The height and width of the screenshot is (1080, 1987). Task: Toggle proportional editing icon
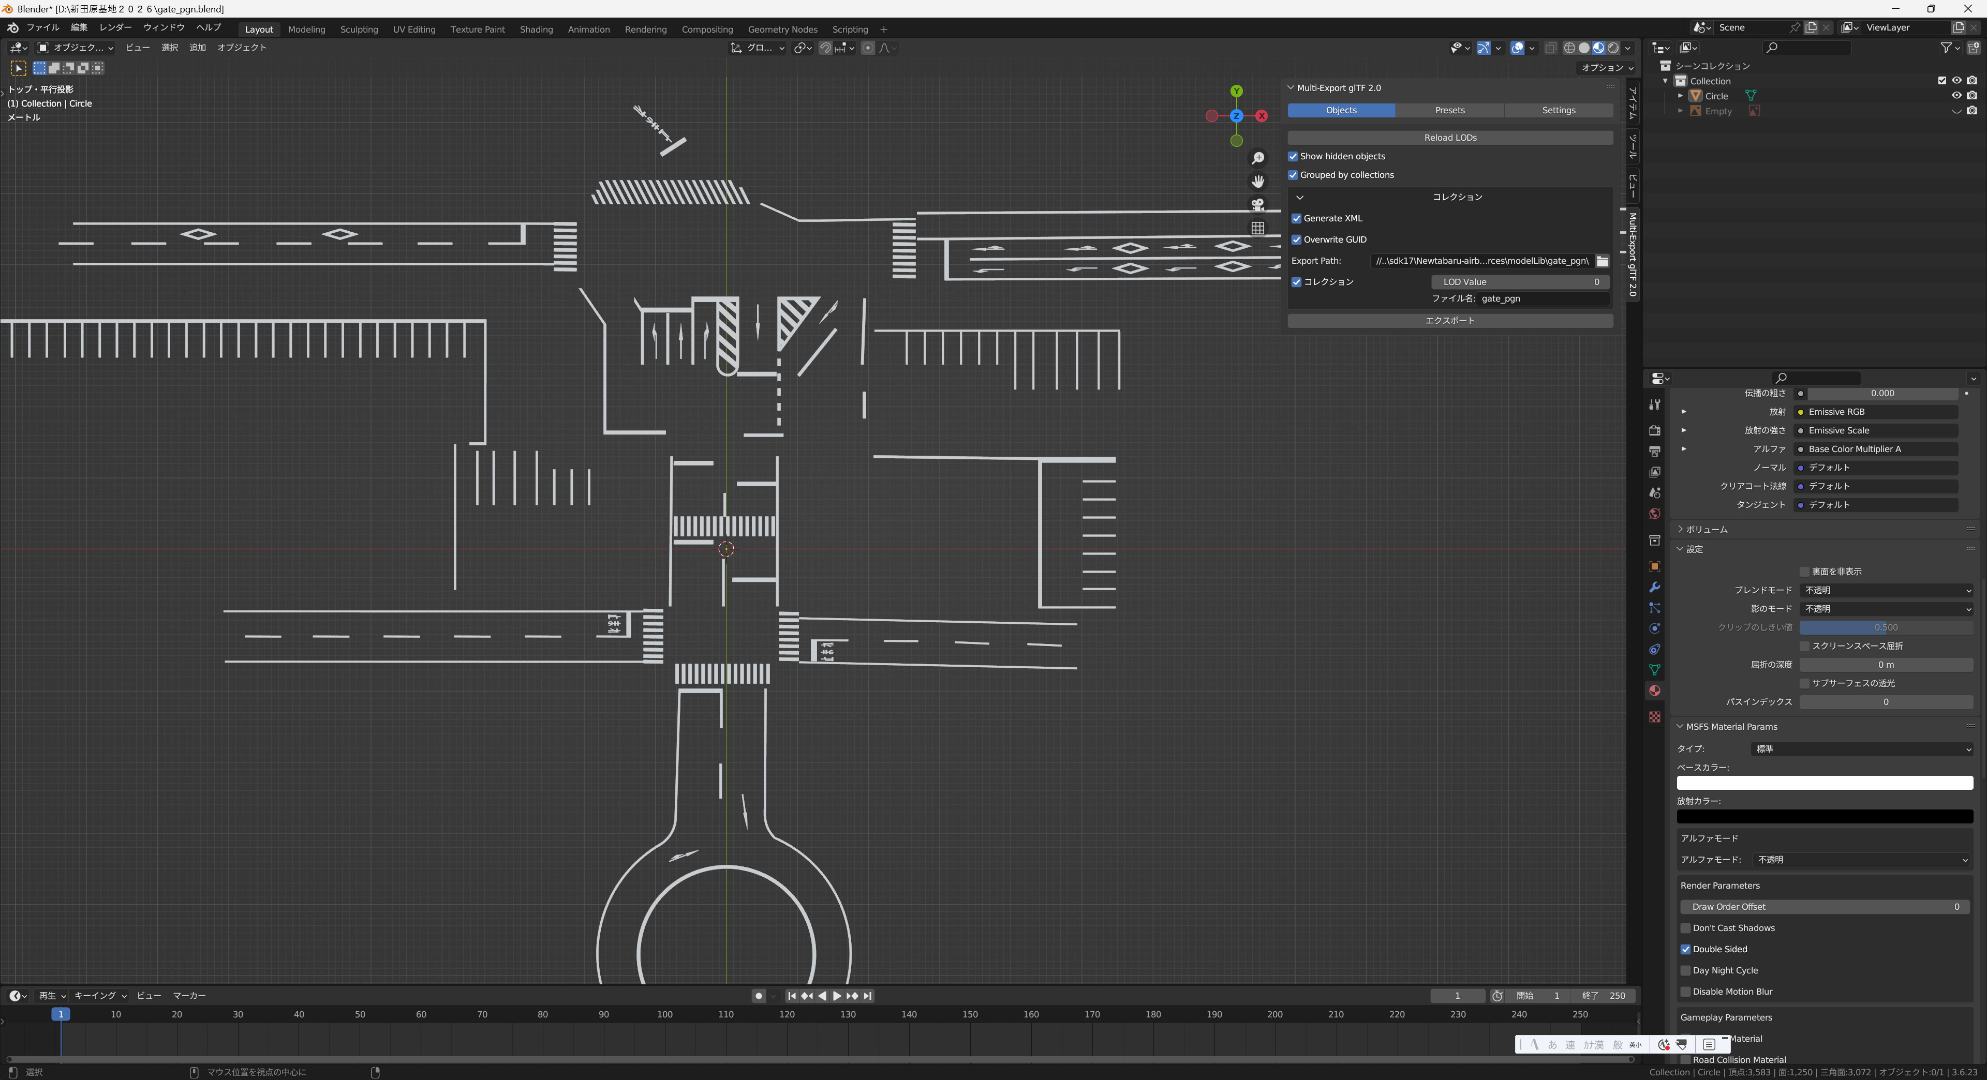tap(868, 48)
